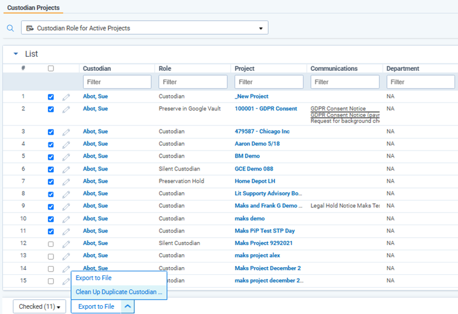Open the Checked (11) dropdown

[39, 306]
